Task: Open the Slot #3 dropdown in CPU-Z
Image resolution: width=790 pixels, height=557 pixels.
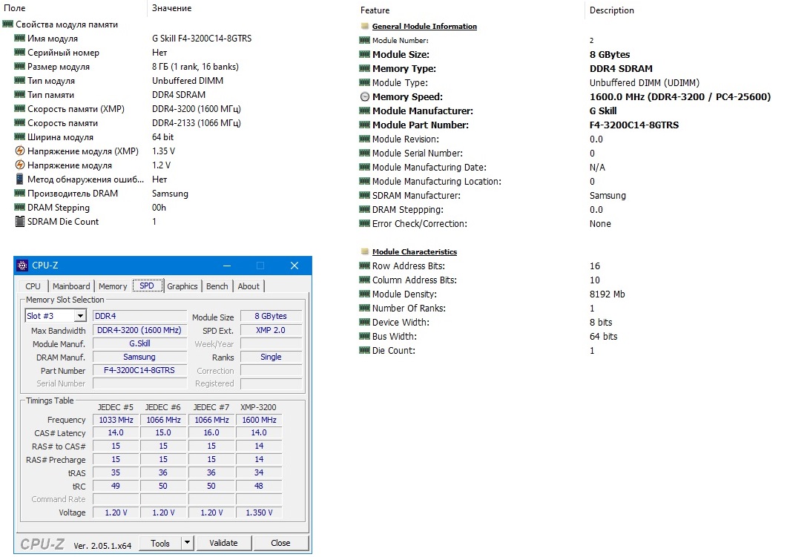Action: [80, 316]
